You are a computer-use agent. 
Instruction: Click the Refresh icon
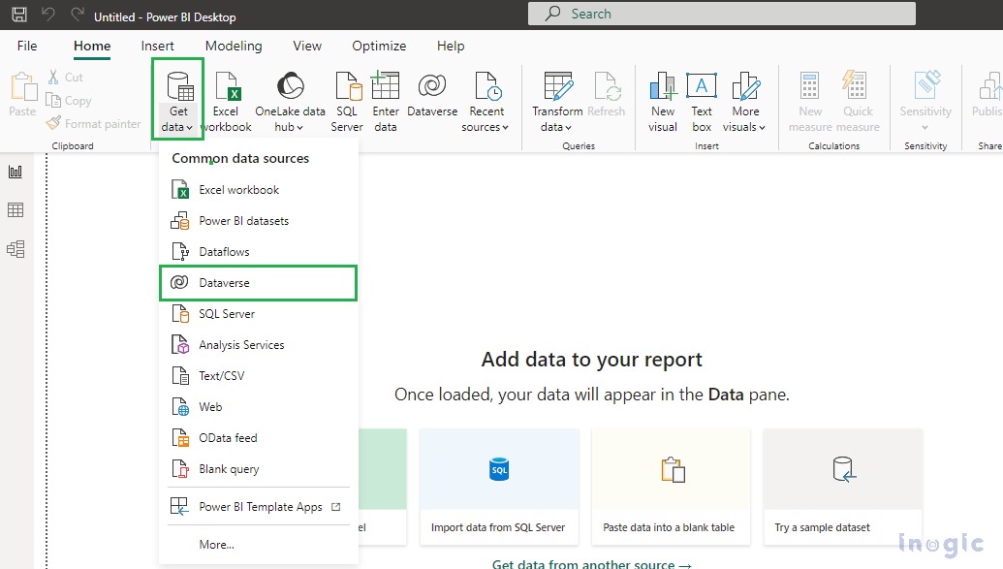608,97
